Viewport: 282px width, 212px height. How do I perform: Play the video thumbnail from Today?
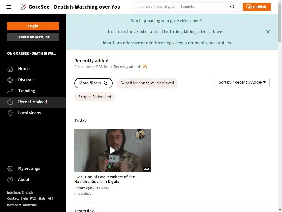coord(113,150)
